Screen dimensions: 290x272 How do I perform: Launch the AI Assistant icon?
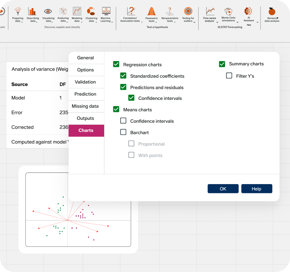(248, 11)
